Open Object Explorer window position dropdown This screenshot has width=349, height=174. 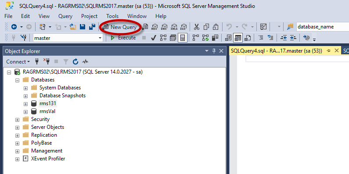pyautogui.click(x=207, y=51)
